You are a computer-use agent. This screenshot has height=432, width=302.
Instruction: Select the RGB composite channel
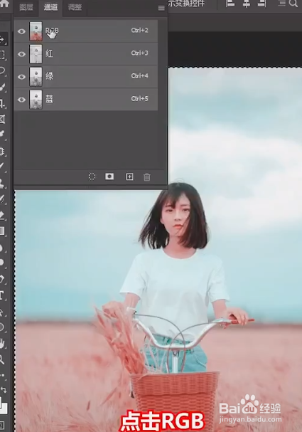click(x=86, y=31)
